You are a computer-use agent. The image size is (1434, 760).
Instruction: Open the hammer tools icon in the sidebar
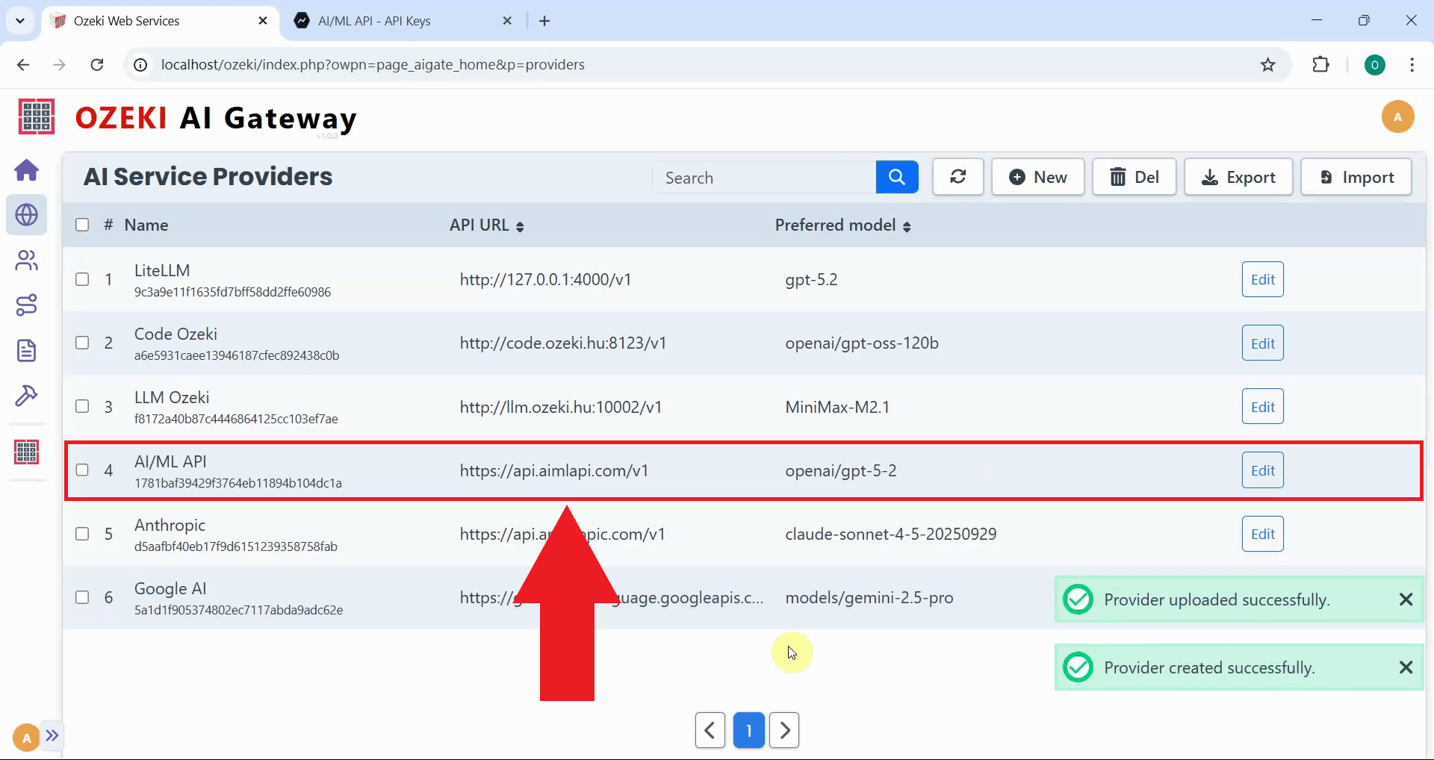tap(27, 395)
